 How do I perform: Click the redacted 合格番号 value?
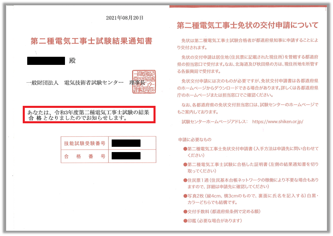click(126, 156)
